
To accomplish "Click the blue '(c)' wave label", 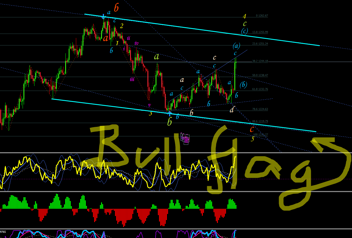I will 245,31.
